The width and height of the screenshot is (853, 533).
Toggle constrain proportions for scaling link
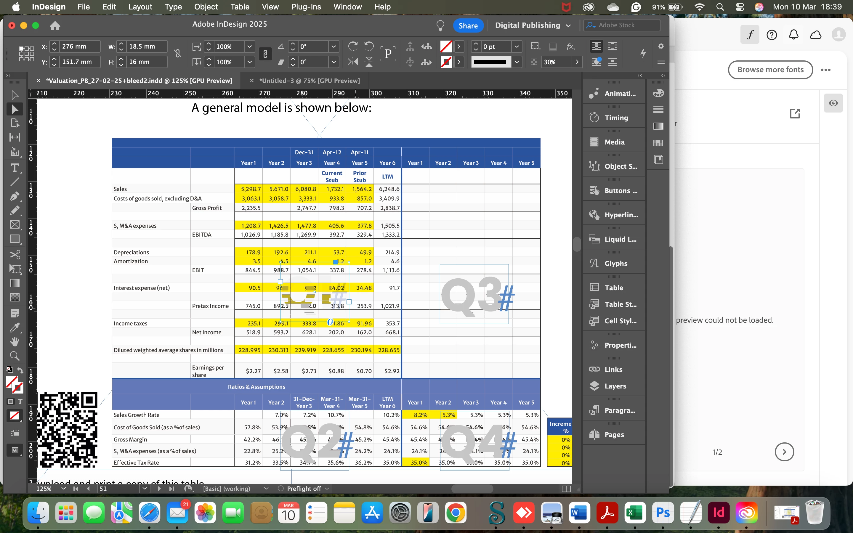tap(265, 54)
